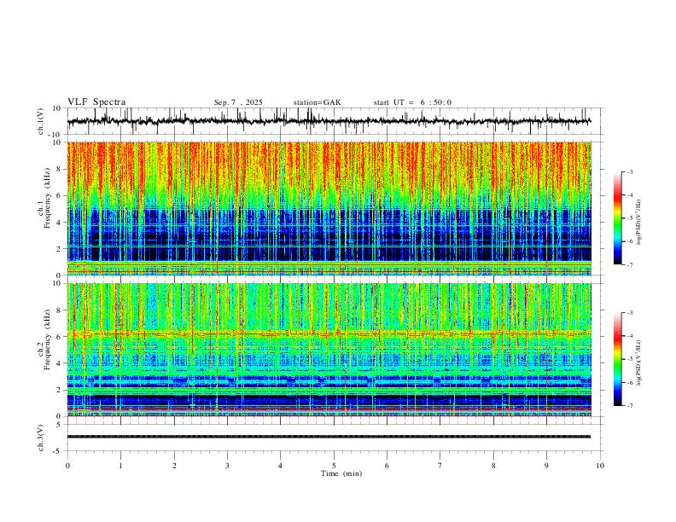The width and height of the screenshot is (676, 522).
Task: Click the ch.1 color bar's log(PSD) label
Action: tap(638, 222)
